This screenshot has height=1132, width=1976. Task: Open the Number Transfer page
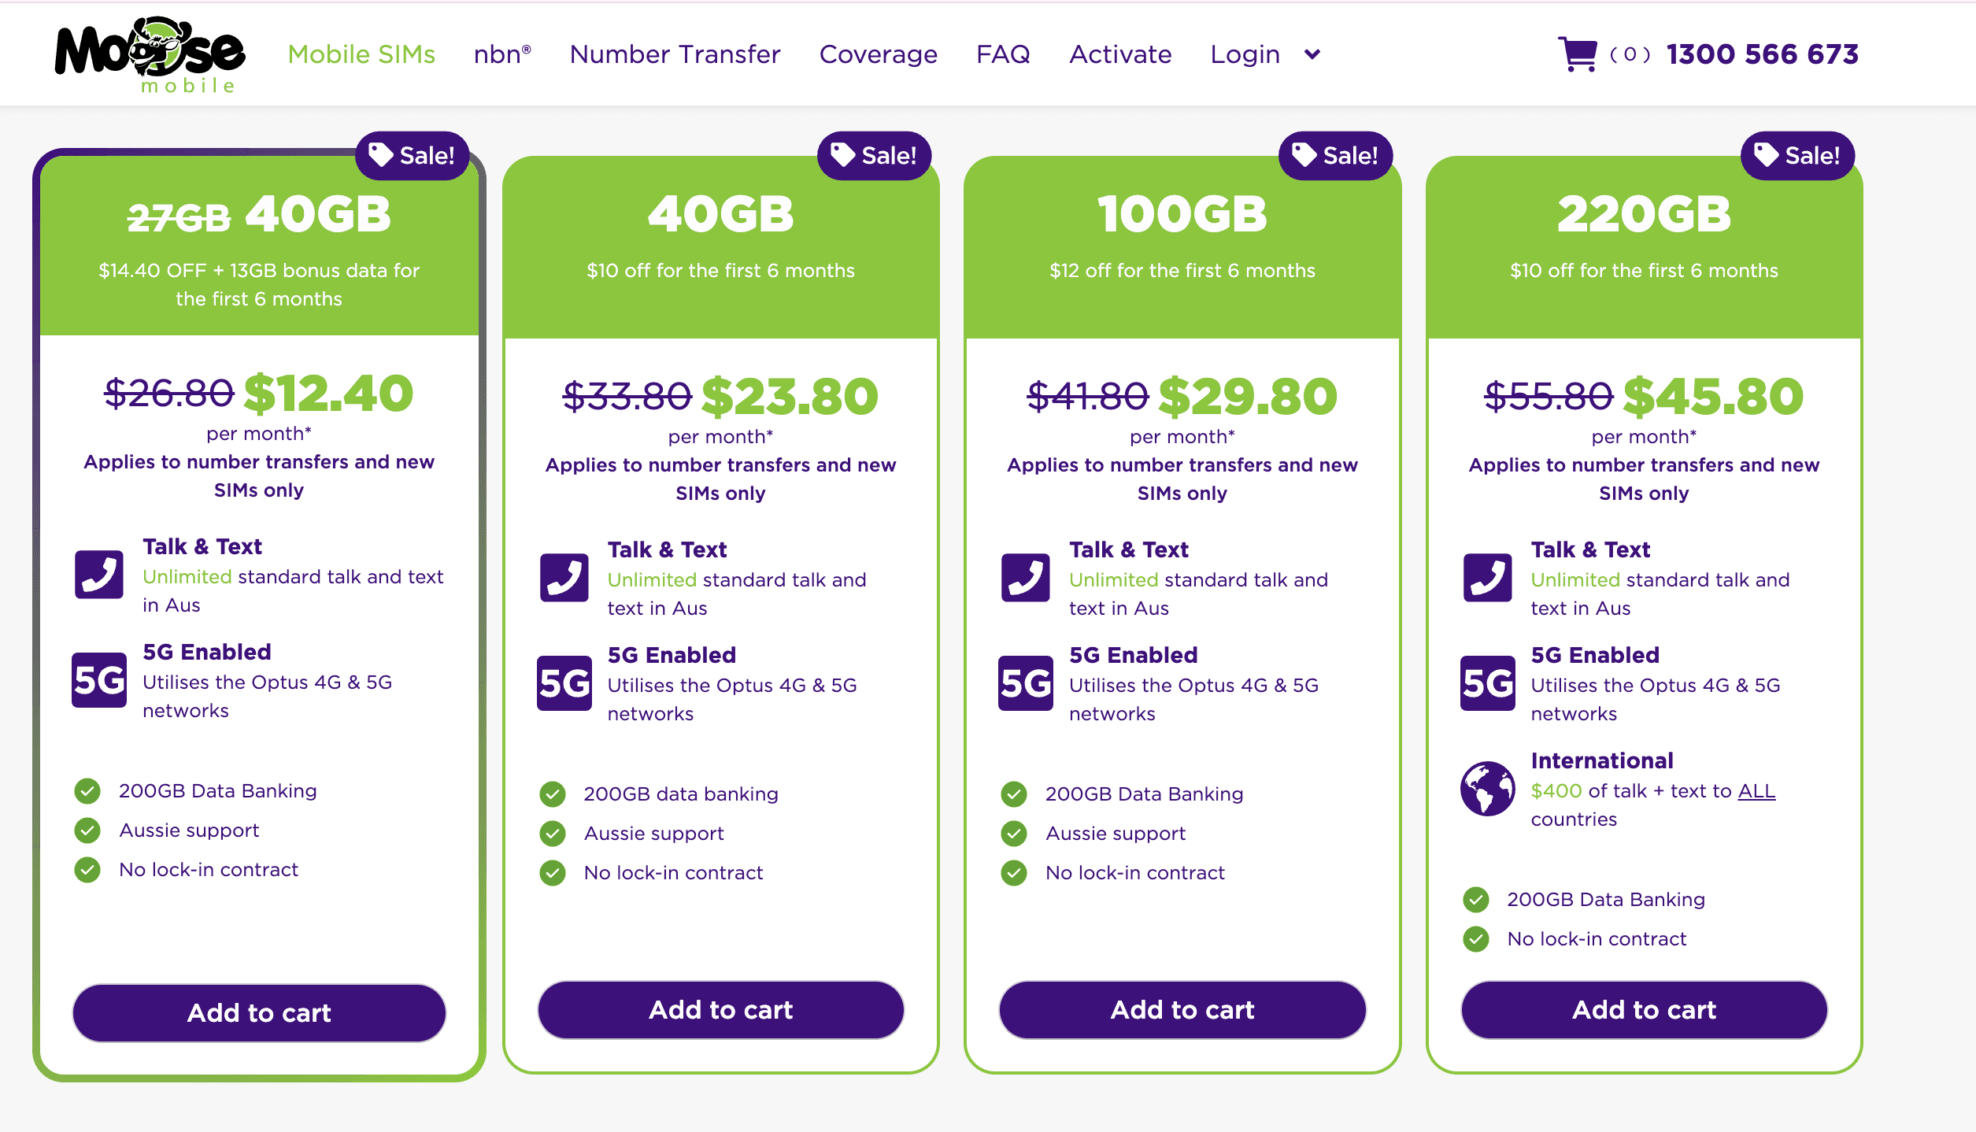click(x=675, y=54)
